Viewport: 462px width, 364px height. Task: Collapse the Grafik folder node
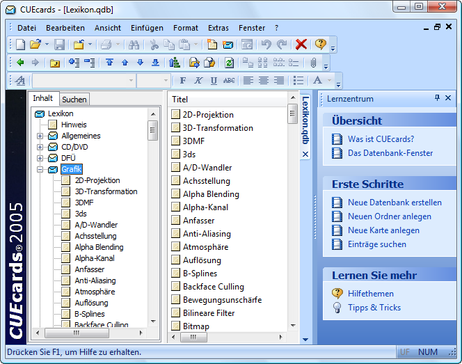click(x=40, y=169)
